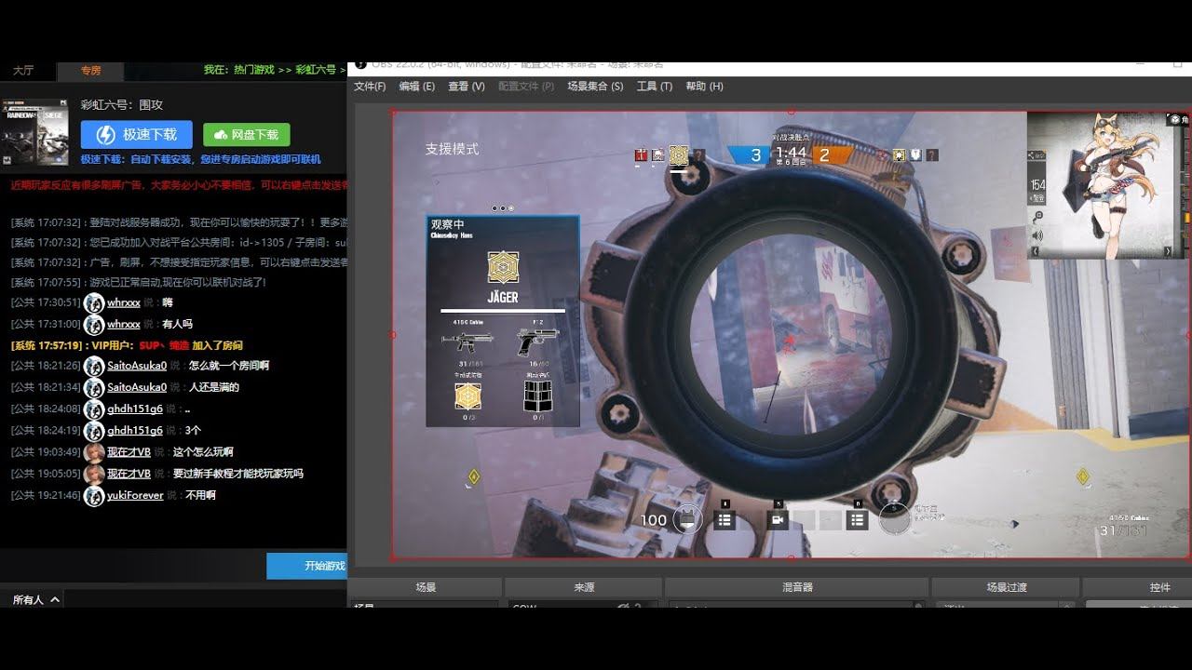1192x670 pixels.
Task: Click the camera icon in game HUD
Action: point(778,520)
